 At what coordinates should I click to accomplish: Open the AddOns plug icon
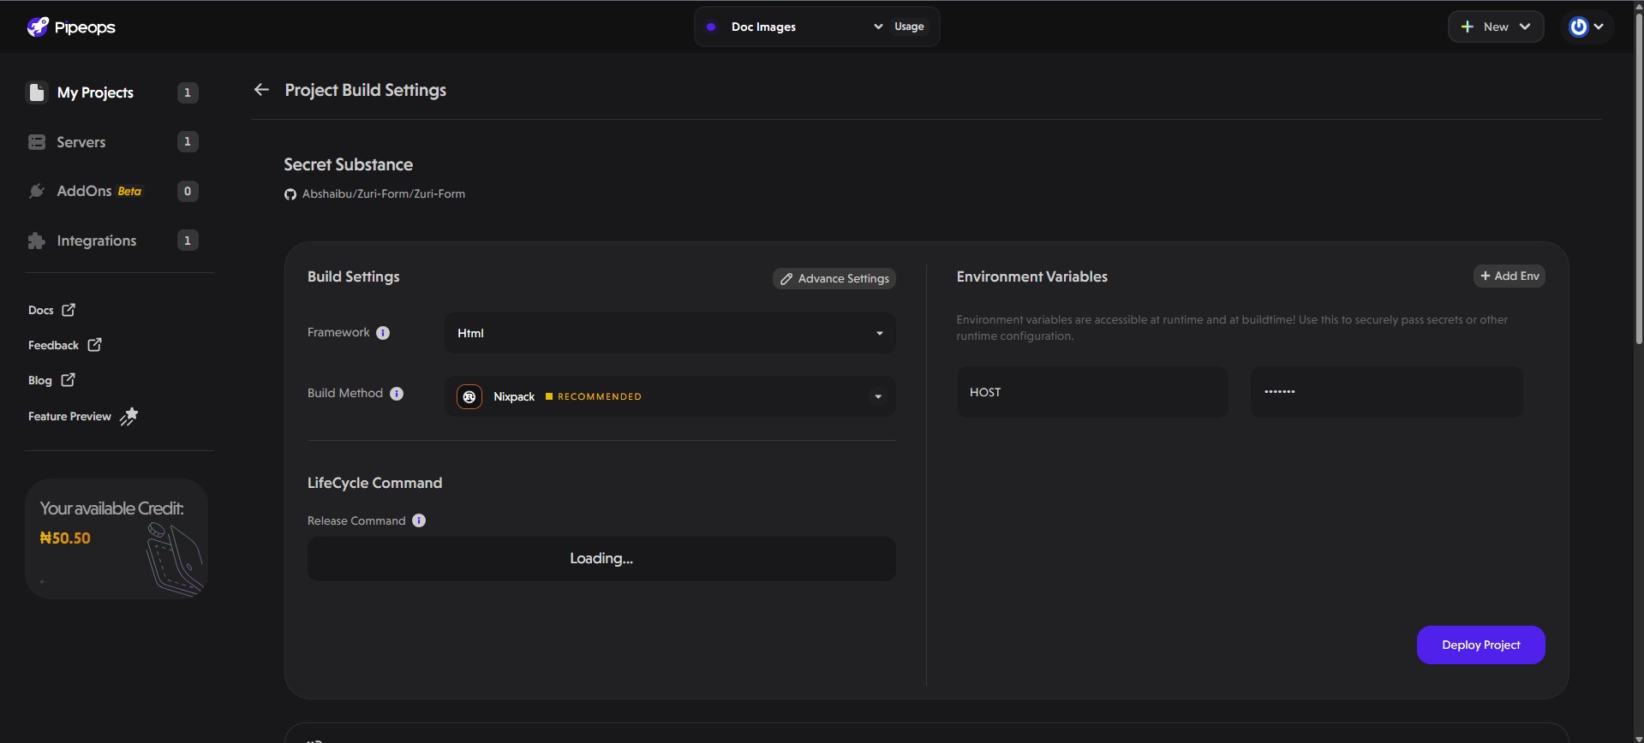click(37, 191)
